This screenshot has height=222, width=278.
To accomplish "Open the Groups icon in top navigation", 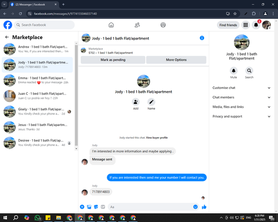I will 163,25.
